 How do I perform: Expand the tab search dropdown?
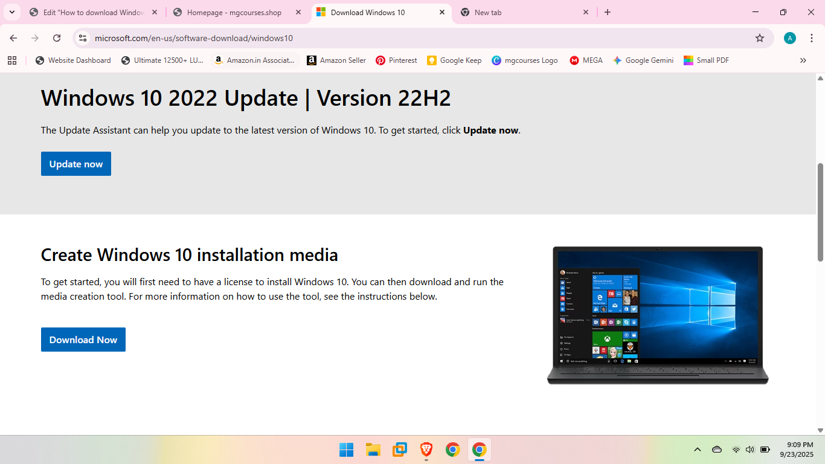pos(11,12)
